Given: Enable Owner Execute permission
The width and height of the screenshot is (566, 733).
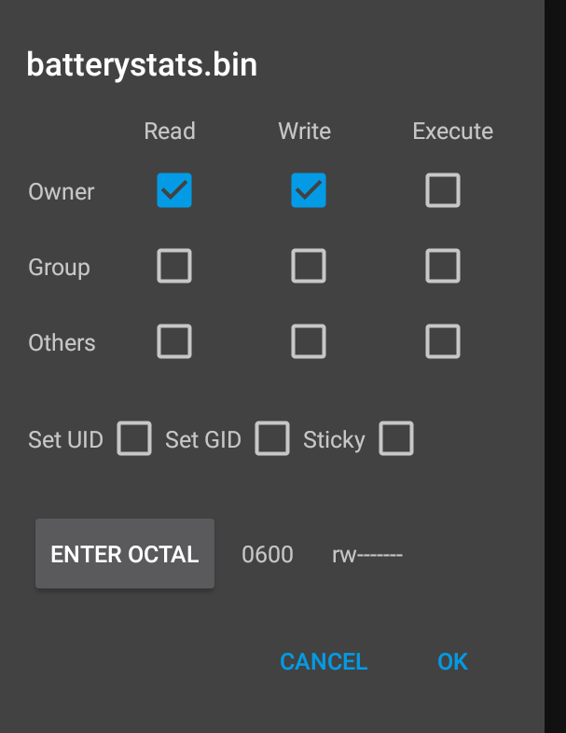Looking at the screenshot, I should 443,190.
